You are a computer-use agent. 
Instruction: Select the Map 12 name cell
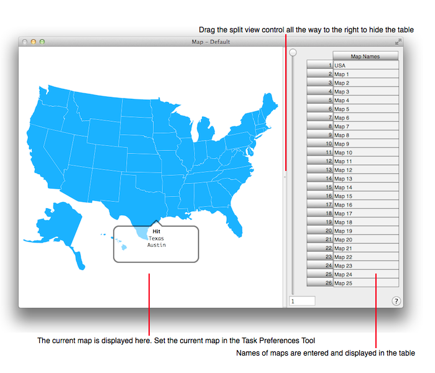365,170
